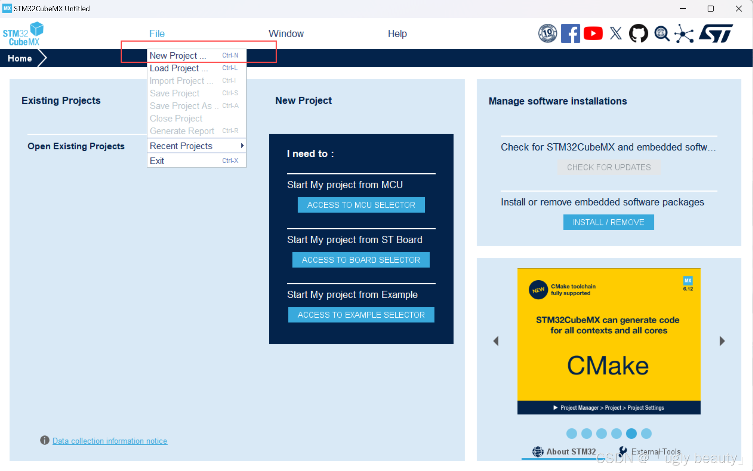Click the MX app icon in title bar
Image resolution: width=753 pixels, height=471 pixels.
pyautogui.click(x=7, y=8)
